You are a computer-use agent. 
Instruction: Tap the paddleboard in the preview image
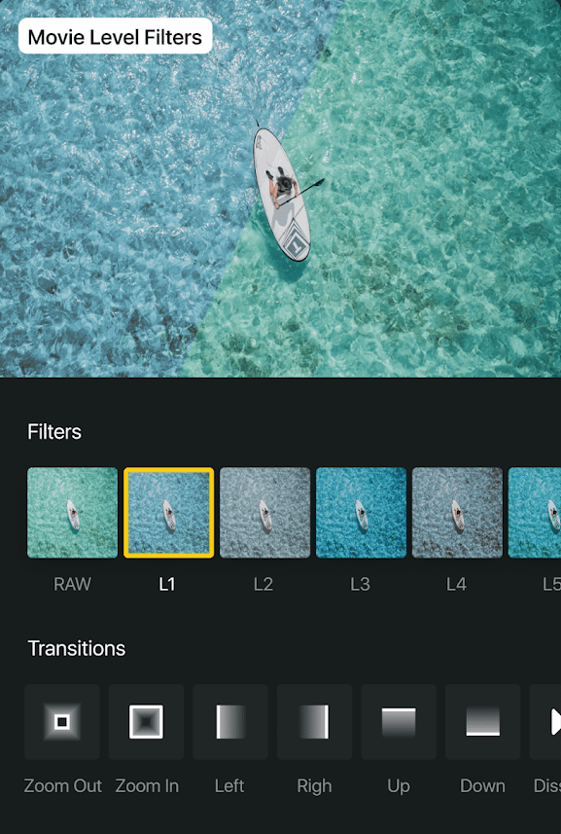282,194
